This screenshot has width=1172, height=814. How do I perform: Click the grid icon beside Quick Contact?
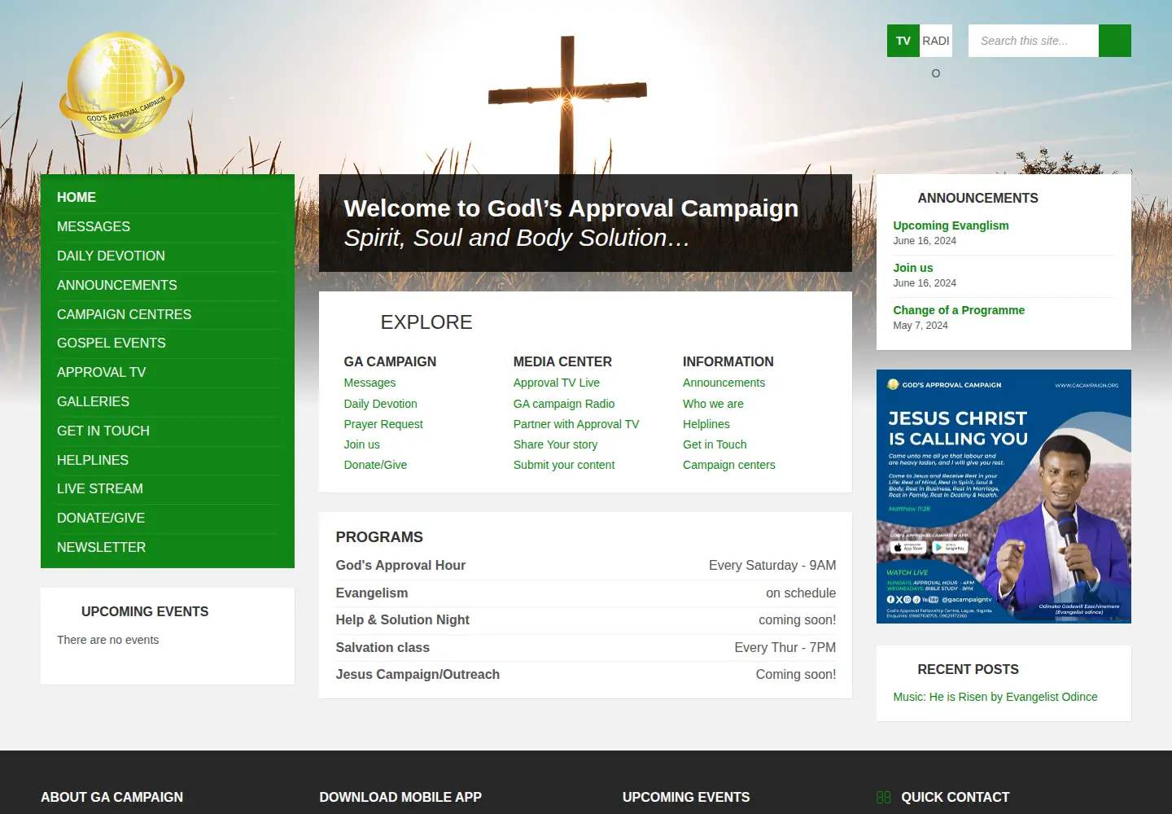click(884, 798)
